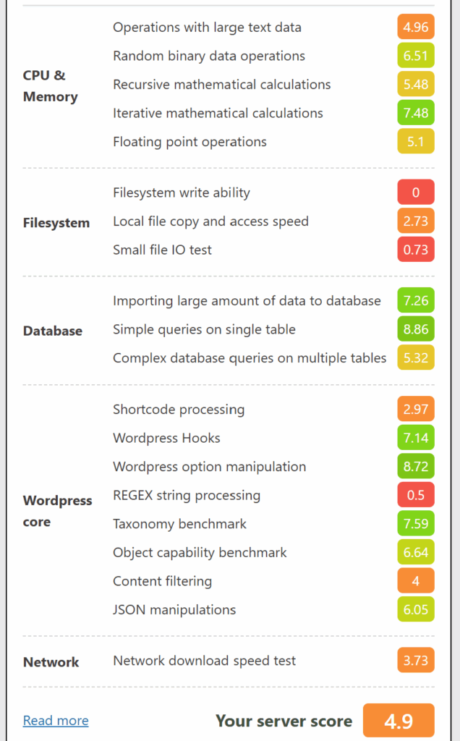460x741 pixels.
Task: Click the 'Wordpress Hooks' test label
Action: point(166,438)
